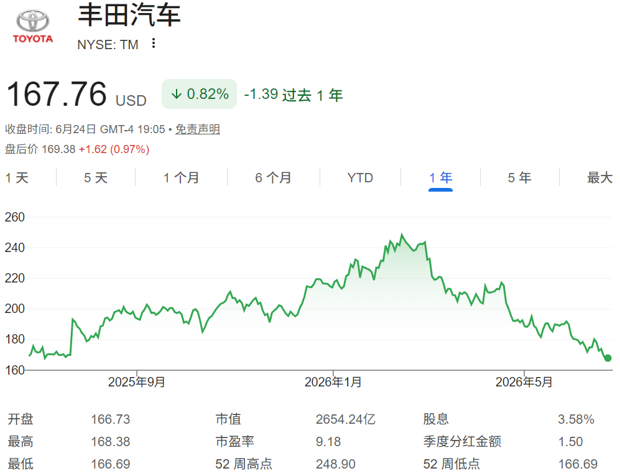The image size is (620, 476).
Task: Switch chart to 5 年 range
Action: point(519,178)
